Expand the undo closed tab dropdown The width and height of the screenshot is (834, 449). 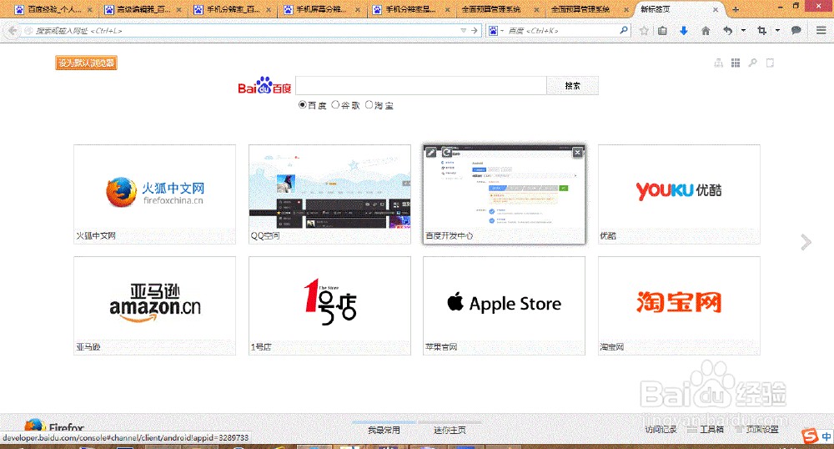point(744,31)
